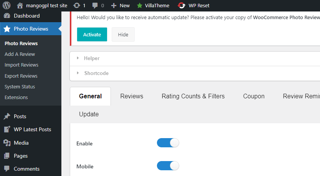The height and width of the screenshot is (176, 320).
Task: Switch to the Reviews tab
Action: point(132,96)
